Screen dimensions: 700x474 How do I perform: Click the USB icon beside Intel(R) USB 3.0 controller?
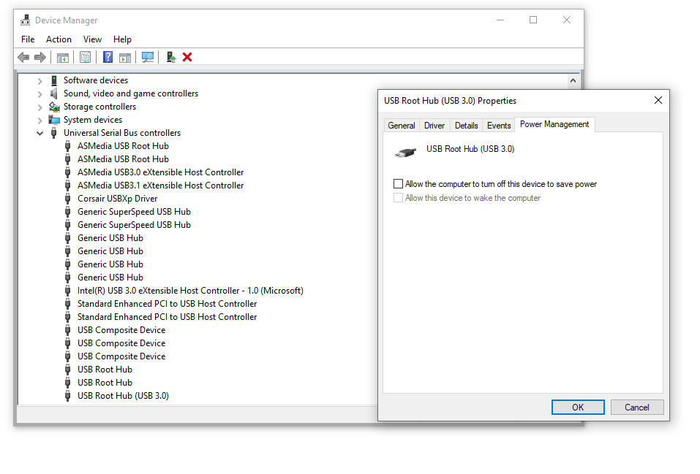(x=68, y=291)
